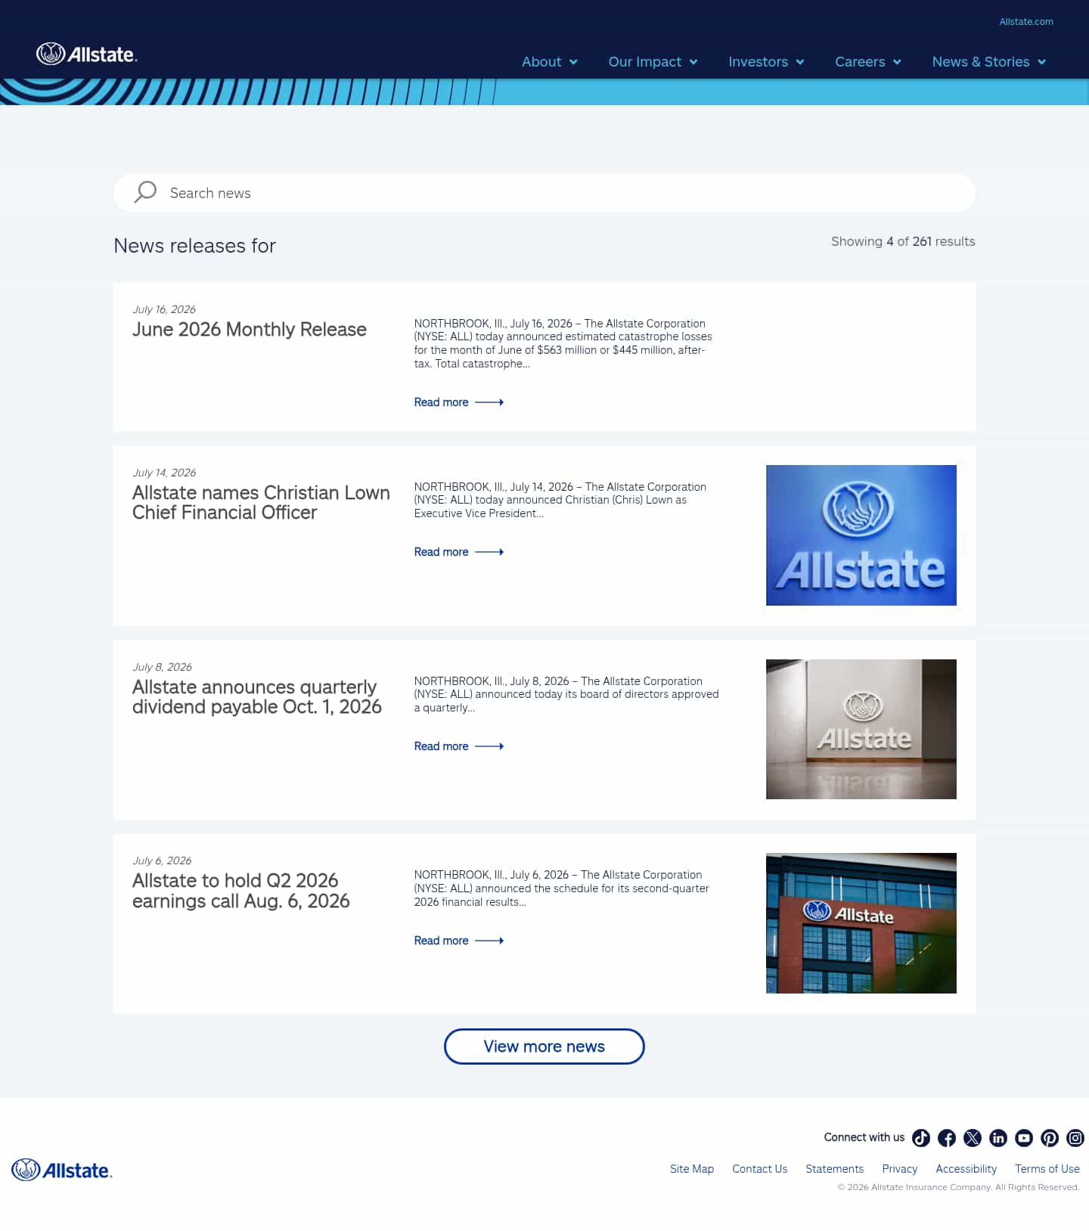This screenshot has height=1231, width=1089.
Task: Open Allstate's LinkedIn icon
Action: [998, 1138]
